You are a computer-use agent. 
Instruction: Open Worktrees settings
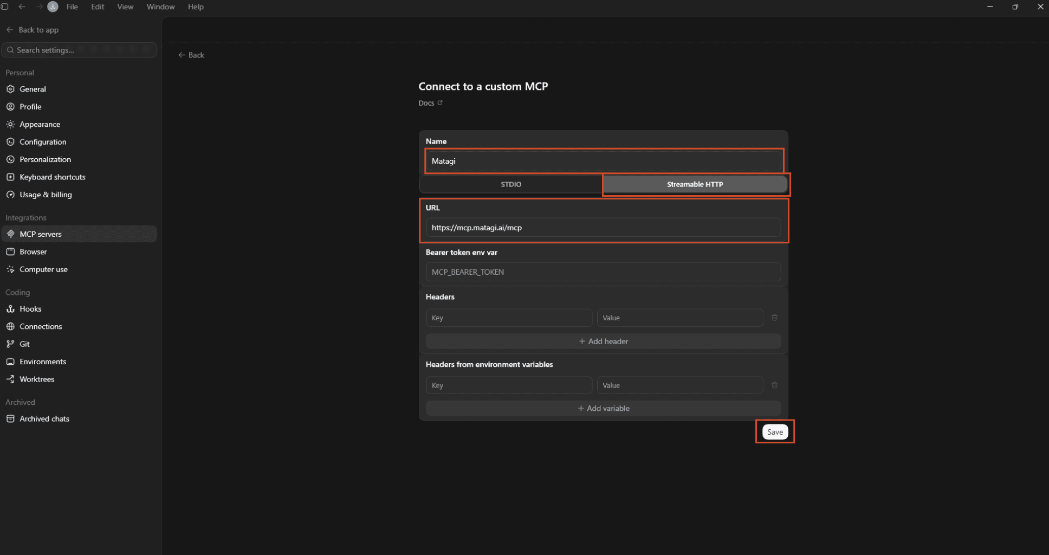click(79, 379)
